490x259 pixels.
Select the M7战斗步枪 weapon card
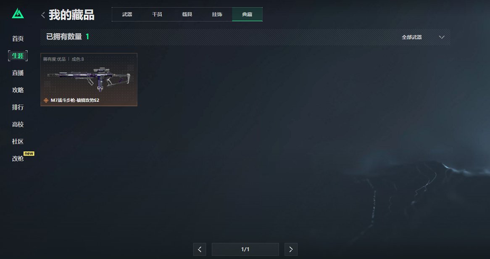(89, 80)
